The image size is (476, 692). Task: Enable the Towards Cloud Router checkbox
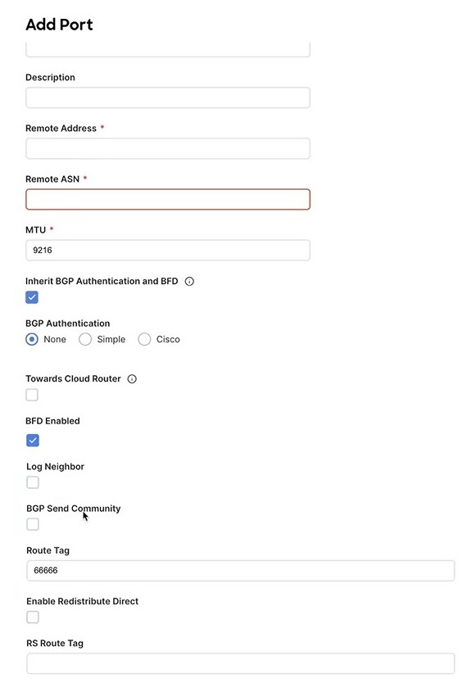pos(31,395)
